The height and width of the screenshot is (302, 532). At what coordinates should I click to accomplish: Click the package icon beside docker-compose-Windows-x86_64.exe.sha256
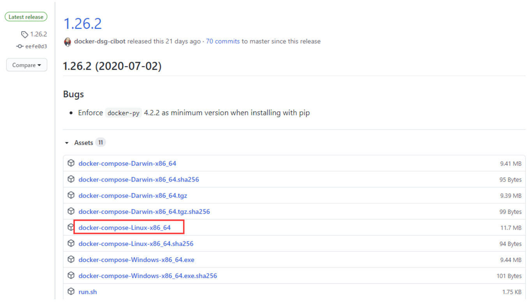coord(71,275)
